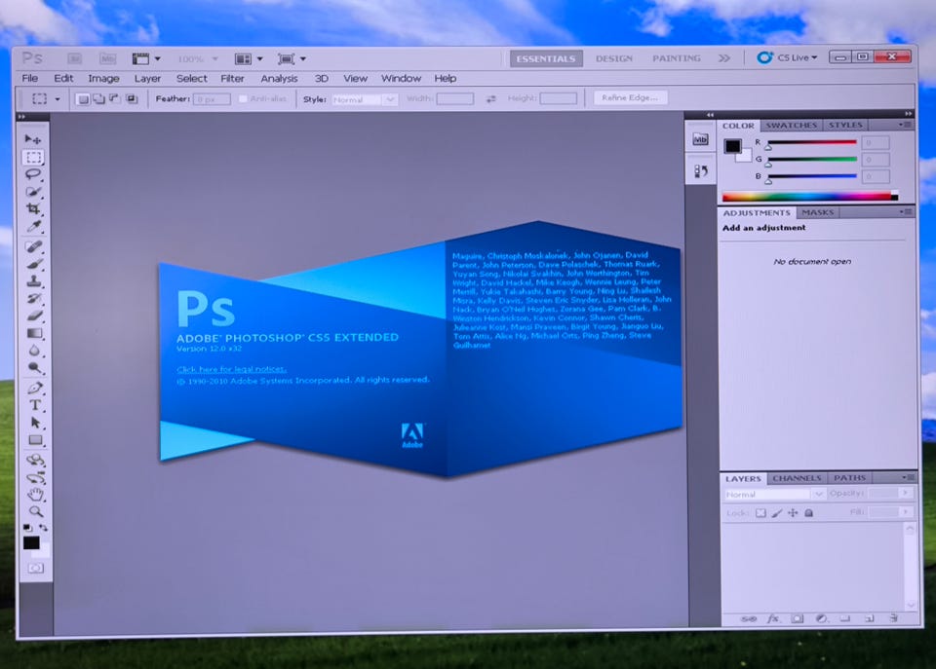Open the Image menu
Image resolution: width=936 pixels, height=669 pixels.
coord(104,78)
